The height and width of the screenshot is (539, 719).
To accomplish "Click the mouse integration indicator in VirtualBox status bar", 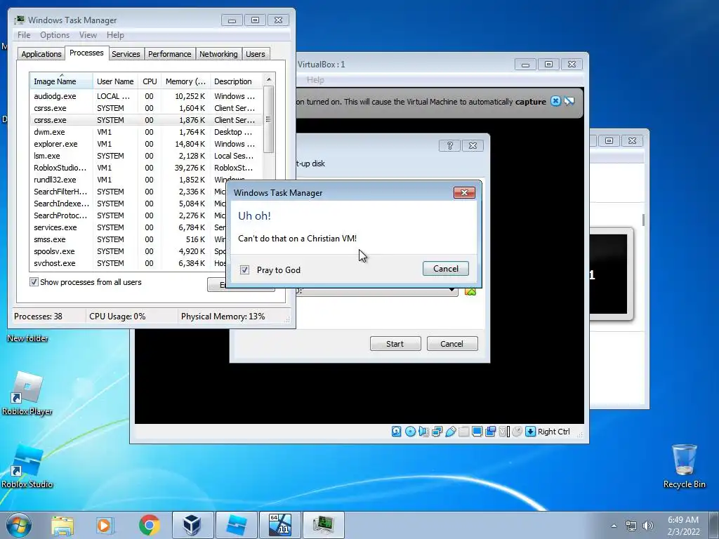I will 517,432.
